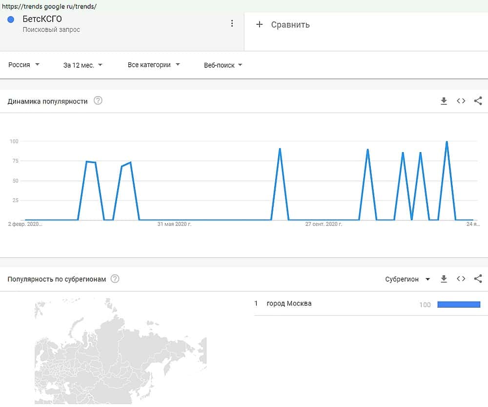Click the plus icon next to Сравнить

click(x=260, y=24)
